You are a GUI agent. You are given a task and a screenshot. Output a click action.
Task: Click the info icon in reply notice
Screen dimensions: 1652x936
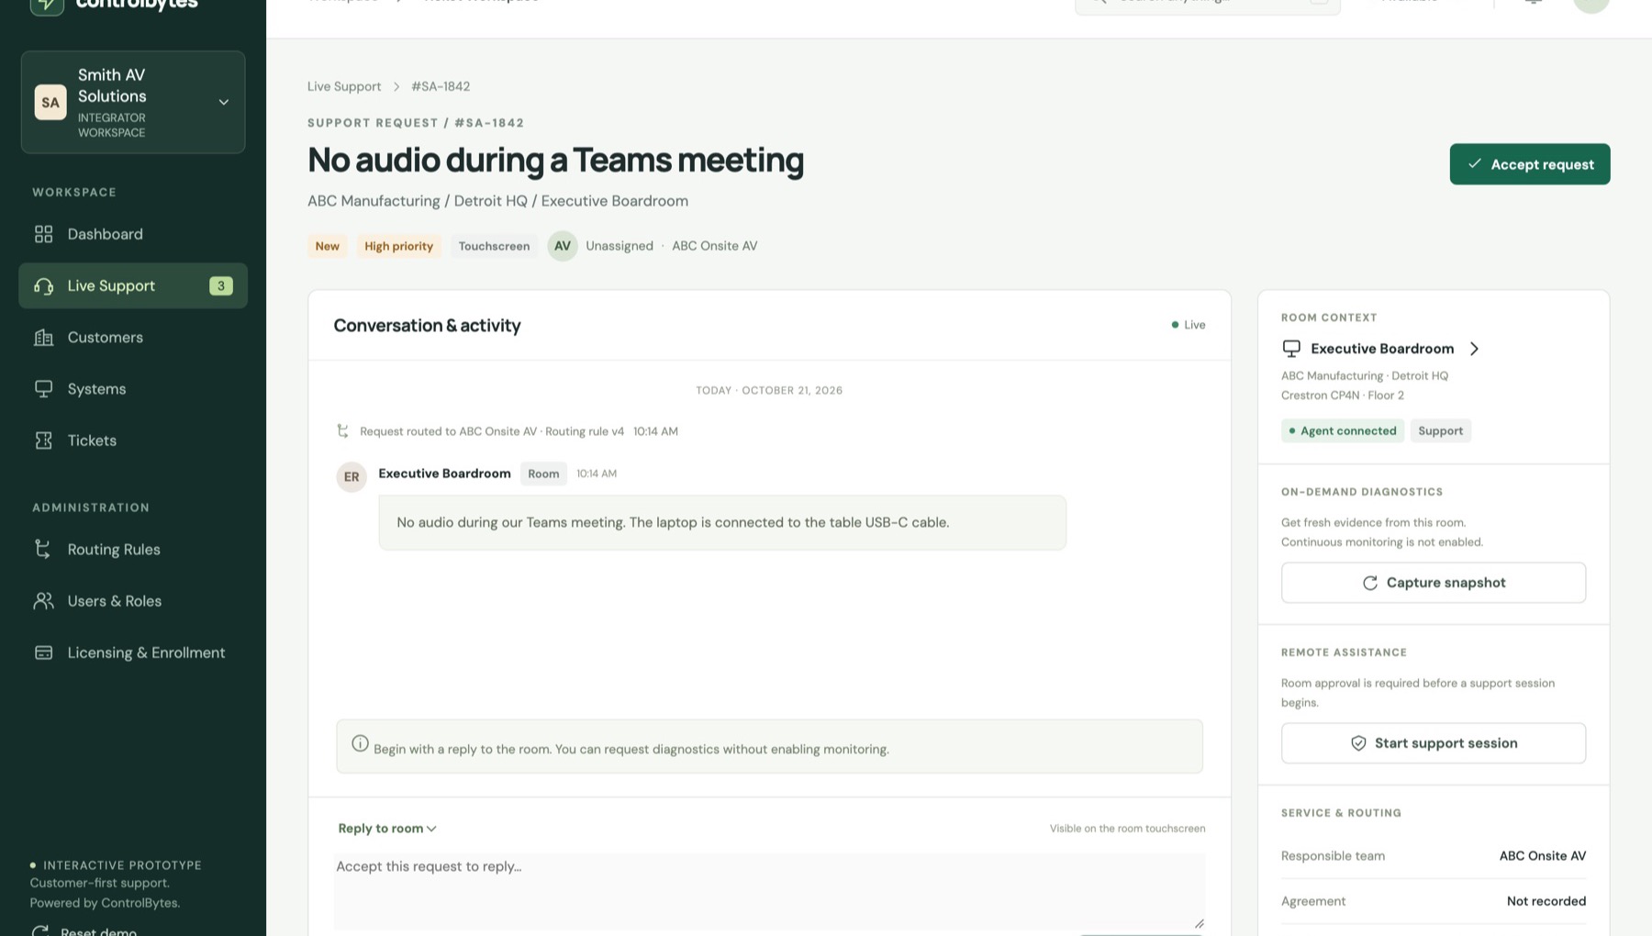360,744
